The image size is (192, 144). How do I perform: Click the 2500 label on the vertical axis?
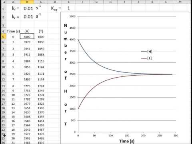click(x=72, y=74)
